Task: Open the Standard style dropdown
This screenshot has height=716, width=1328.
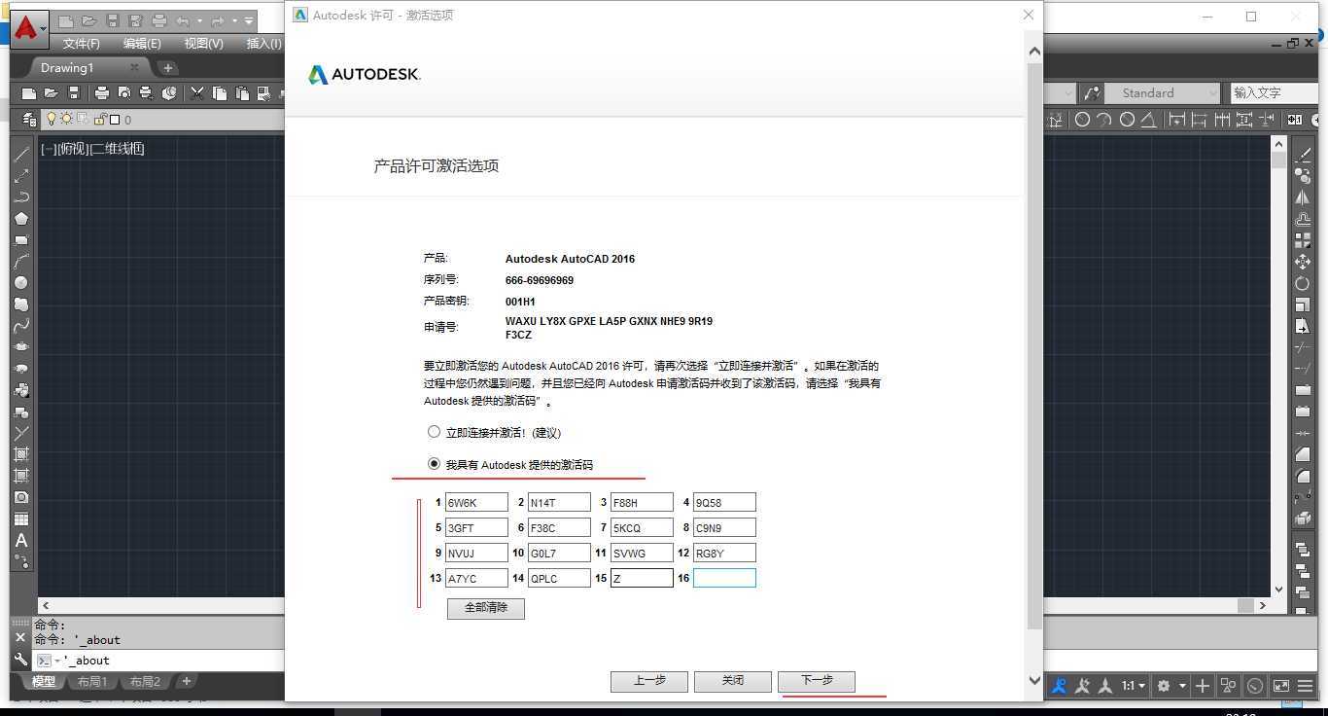Action: [x=1162, y=93]
